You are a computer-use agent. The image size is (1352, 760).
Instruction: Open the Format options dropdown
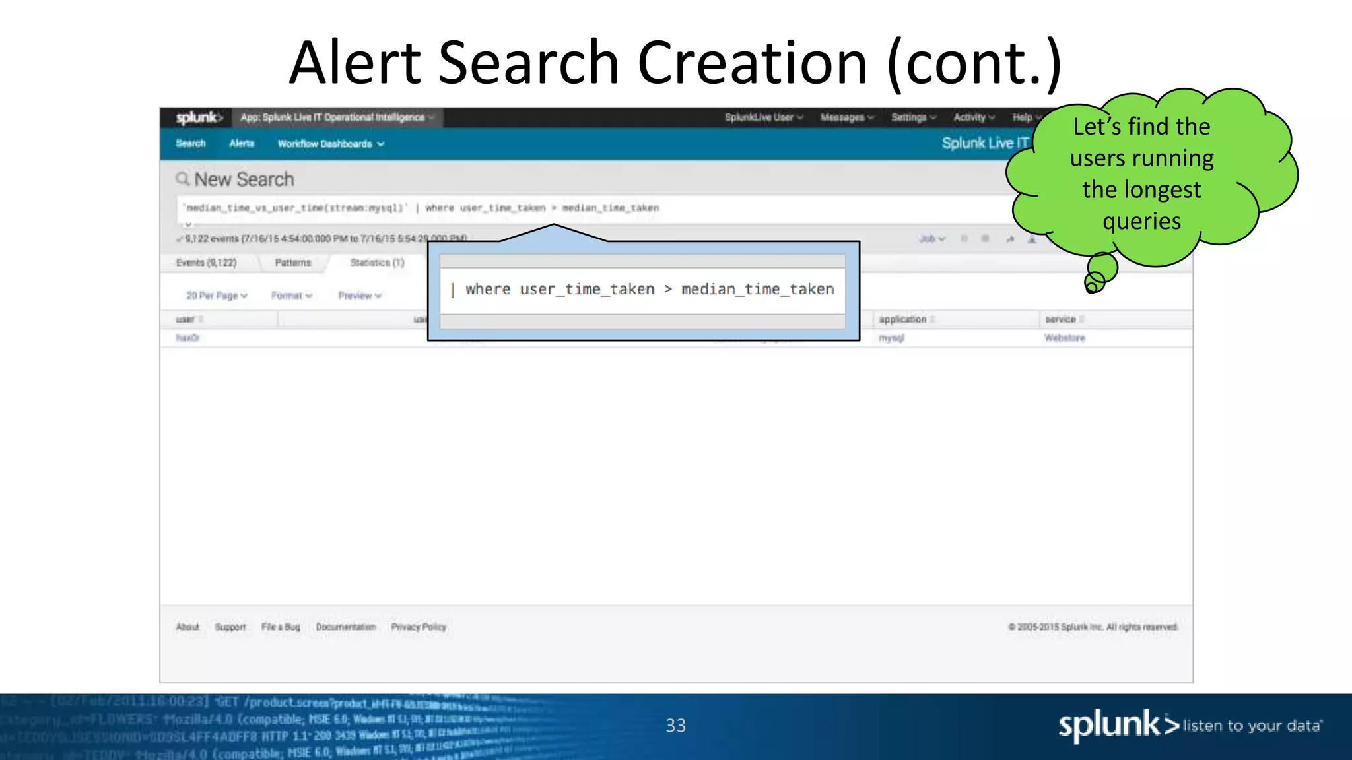tap(291, 296)
